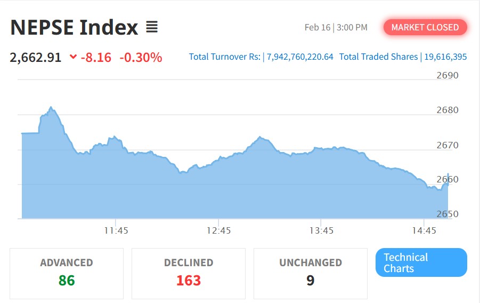This screenshot has height=303, width=480.
Task: Click the 11:45 time axis label
Action: 116,230
